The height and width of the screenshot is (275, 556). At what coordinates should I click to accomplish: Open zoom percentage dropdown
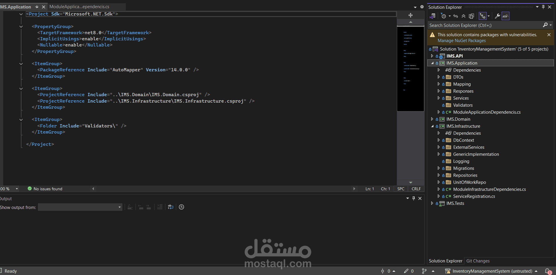point(17,189)
